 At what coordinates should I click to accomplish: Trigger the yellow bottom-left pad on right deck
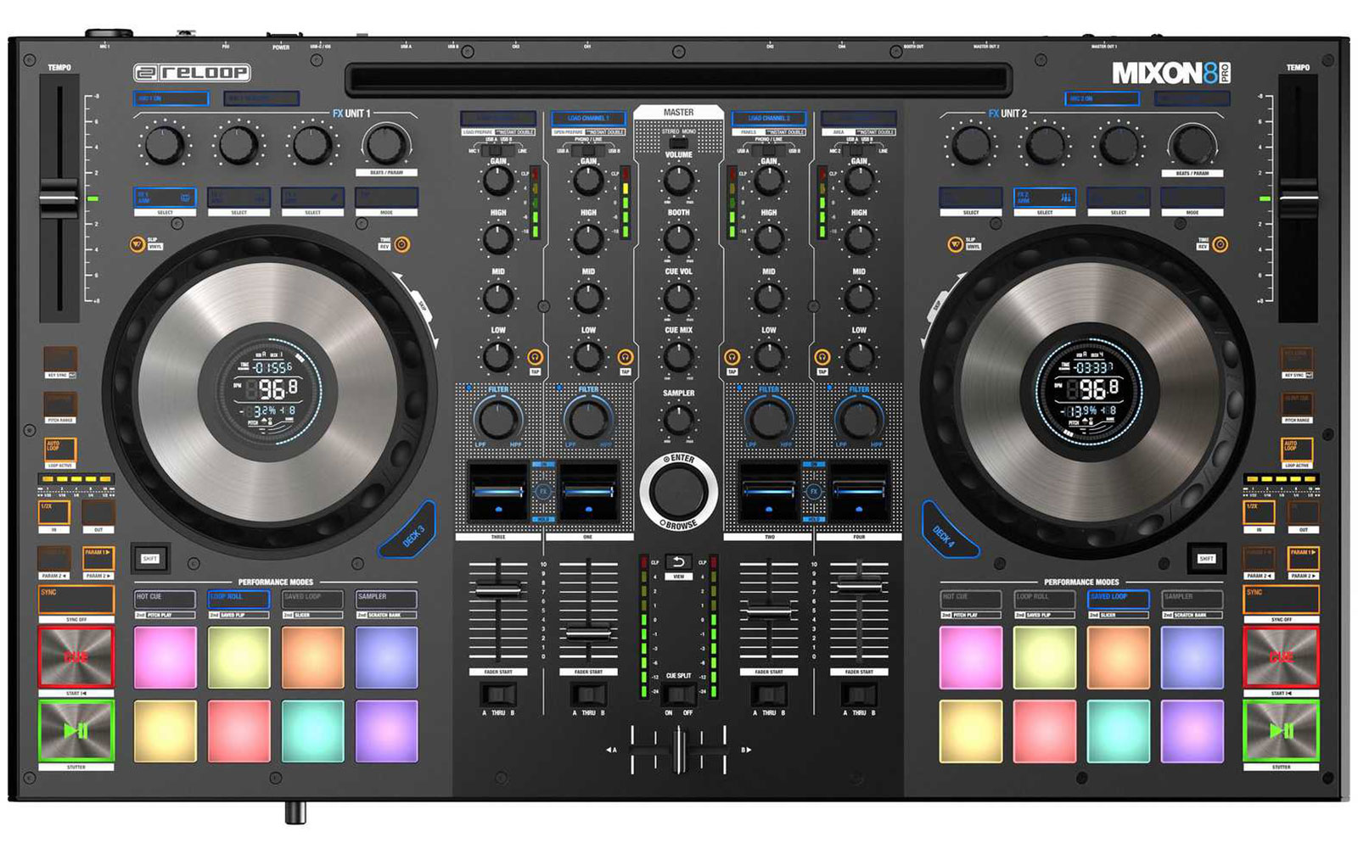971,730
